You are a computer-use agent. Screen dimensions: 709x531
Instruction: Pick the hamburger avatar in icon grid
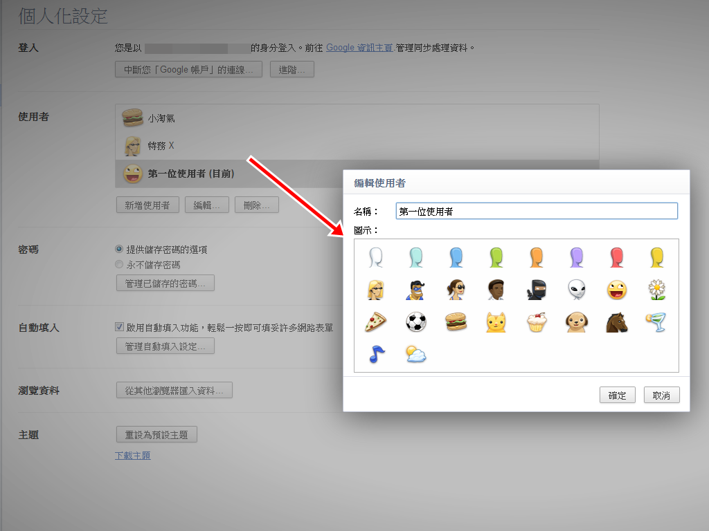(456, 322)
